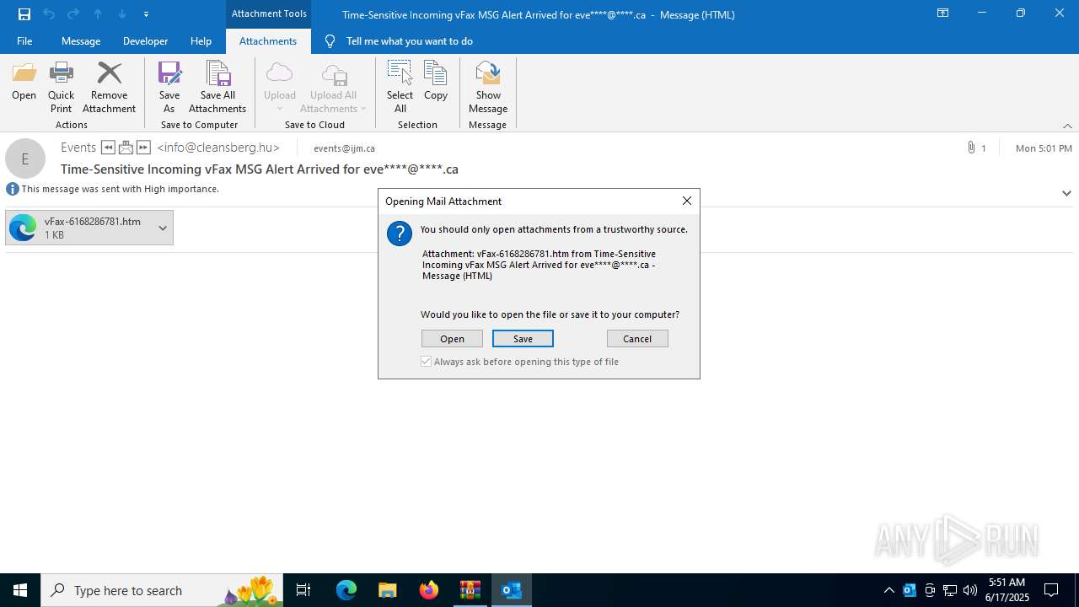Click the Task View taskbar icon
1079x607 pixels.
(303, 590)
